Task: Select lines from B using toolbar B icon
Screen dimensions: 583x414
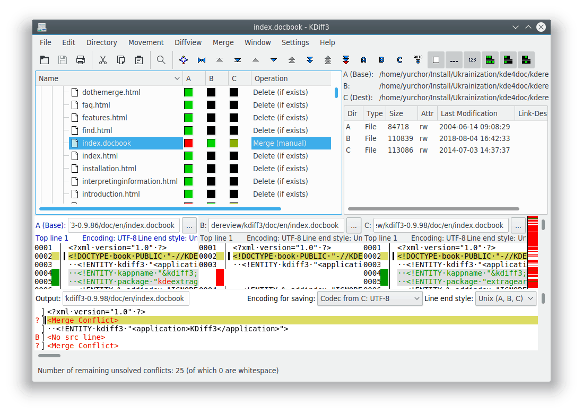Action: 381,60
